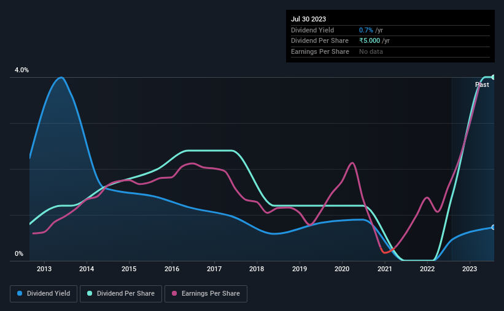Click the Dividend Yield row label in tooltip

(312, 30)
